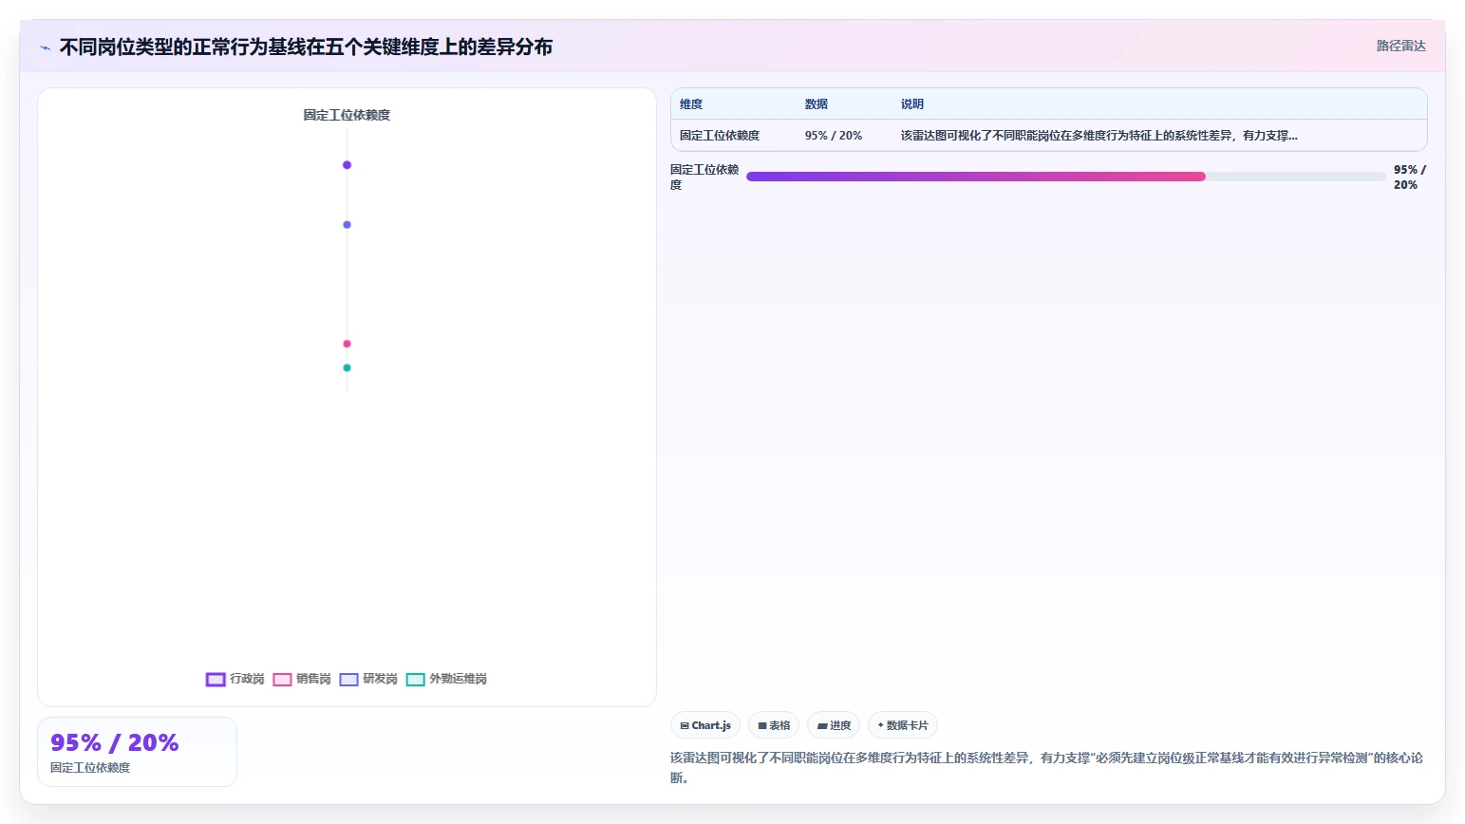
Task: Click the 固定工位依赖度 table cell
Action: tap(720, 136)
